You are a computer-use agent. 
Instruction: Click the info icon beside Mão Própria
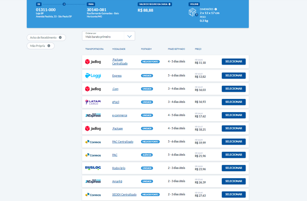[x=49, y=46]
